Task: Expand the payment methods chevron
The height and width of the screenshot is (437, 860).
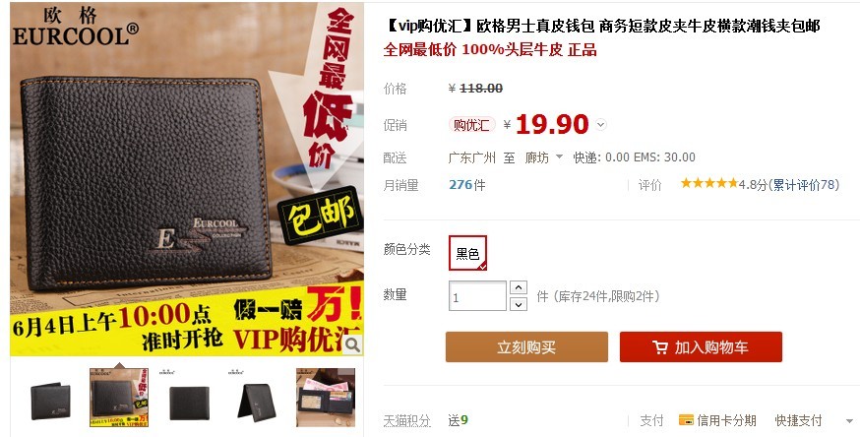Action: tap(849, 421)
